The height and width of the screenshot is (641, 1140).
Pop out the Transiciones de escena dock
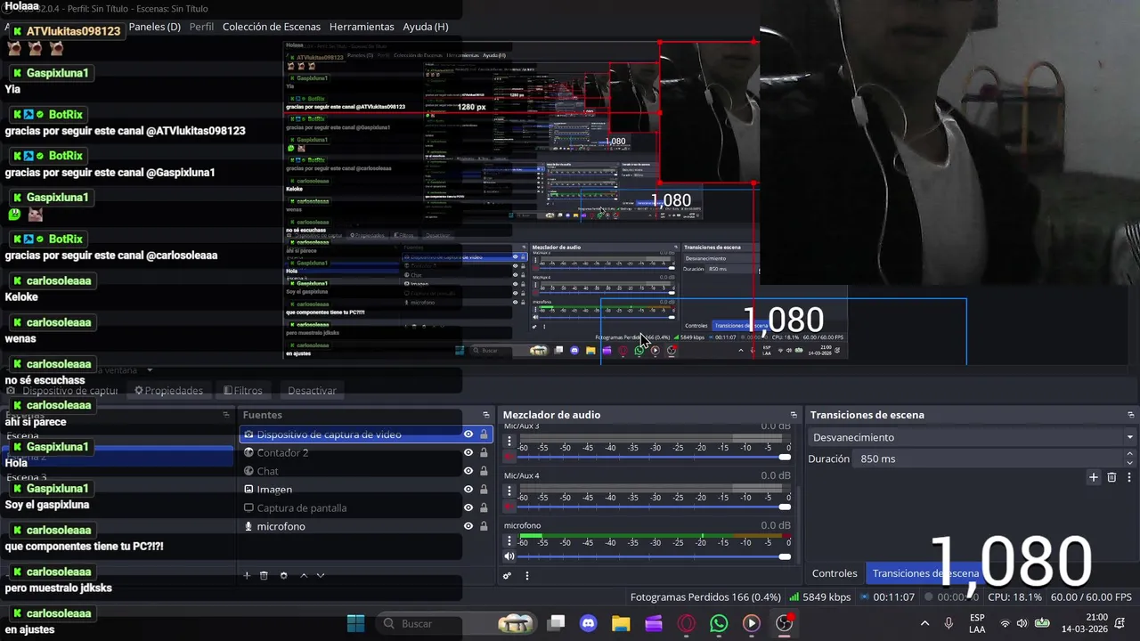point(1131,415)
